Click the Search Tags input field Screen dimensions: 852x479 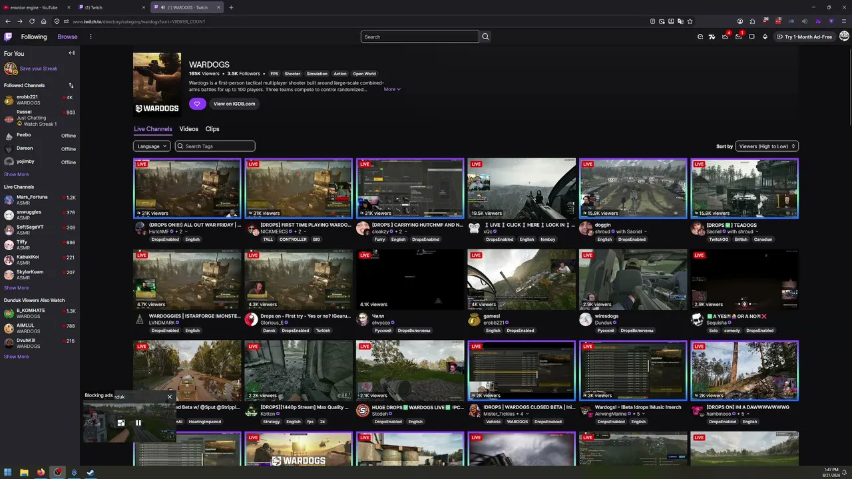pos(215,146)
